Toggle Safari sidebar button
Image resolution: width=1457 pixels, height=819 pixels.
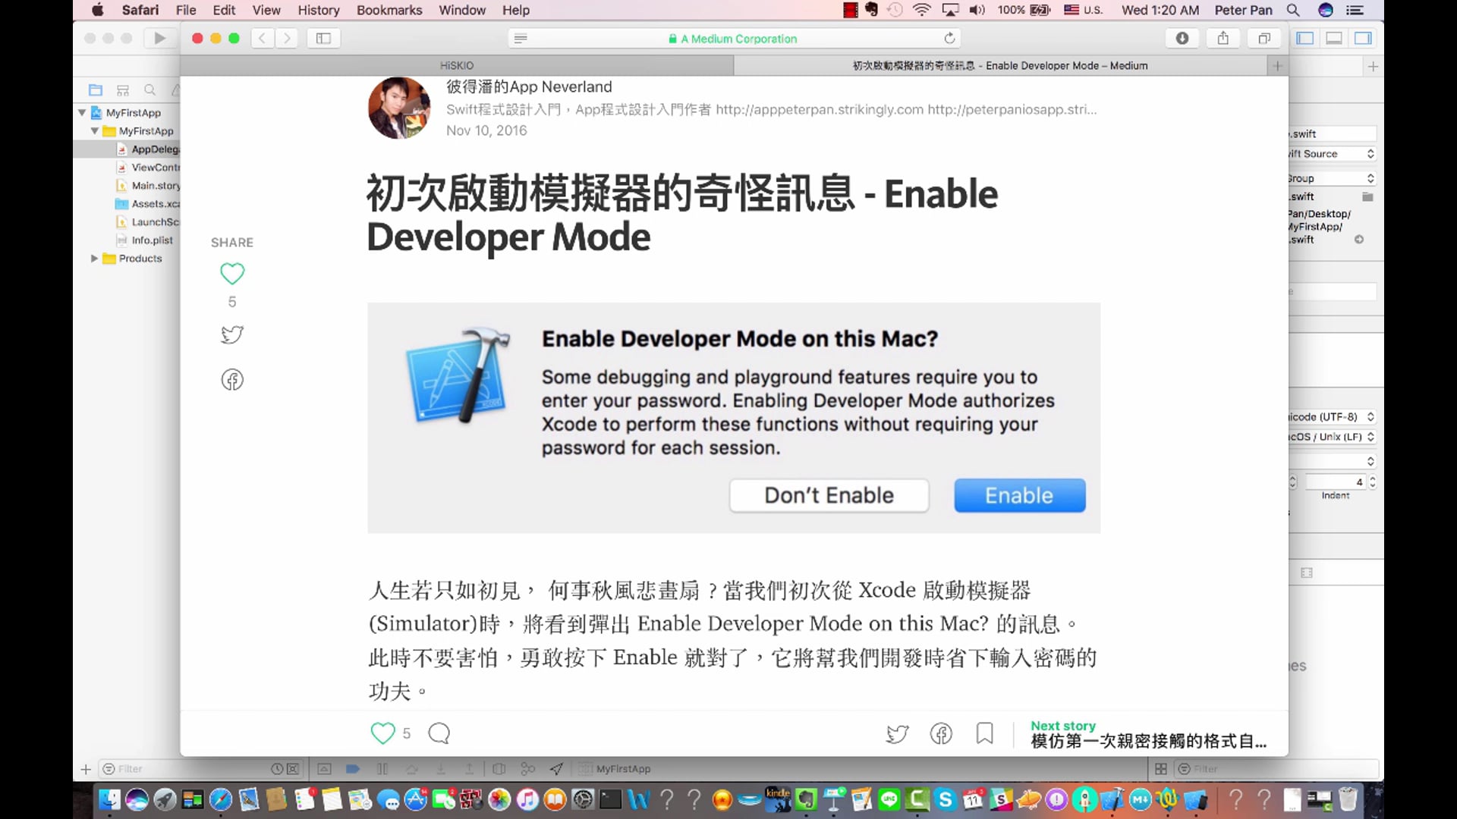(323, 38)
